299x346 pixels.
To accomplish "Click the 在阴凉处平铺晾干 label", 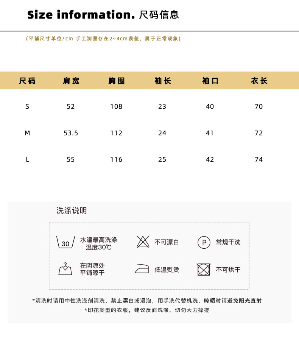I will [92, 269].
